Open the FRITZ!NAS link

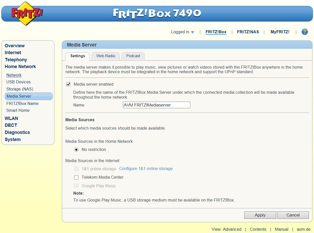coord(248,32)
